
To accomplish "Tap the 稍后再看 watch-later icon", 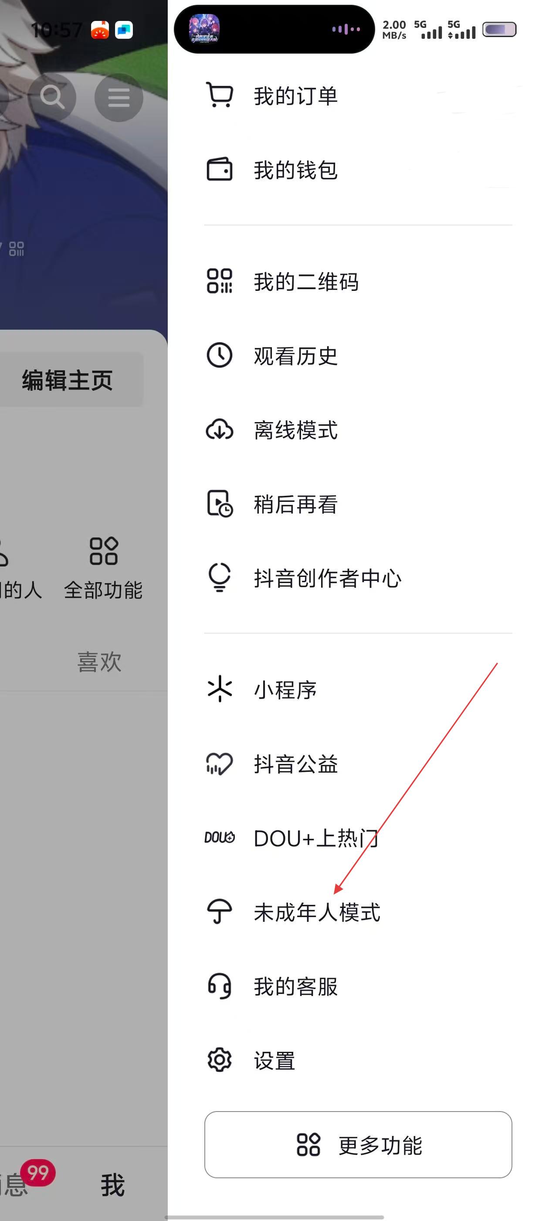I will (220, 504).
